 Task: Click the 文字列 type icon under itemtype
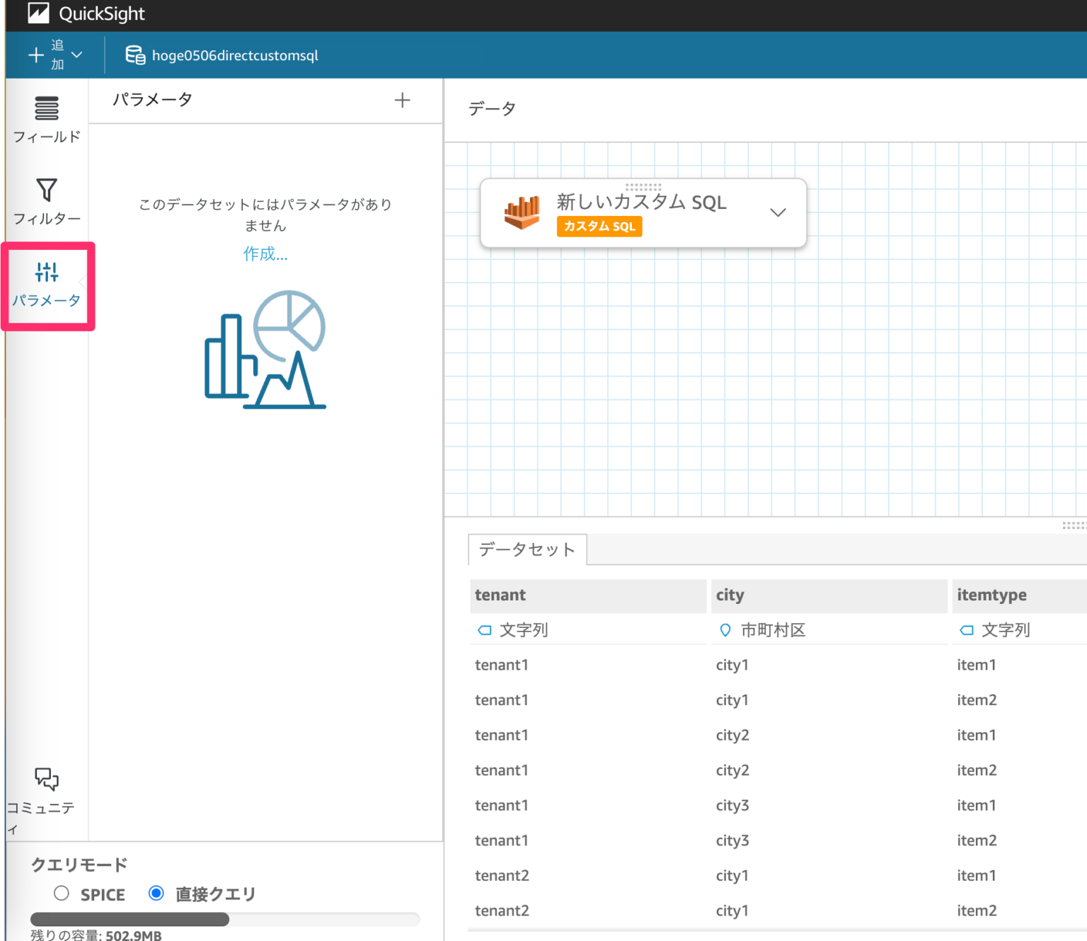pos(967,629)
